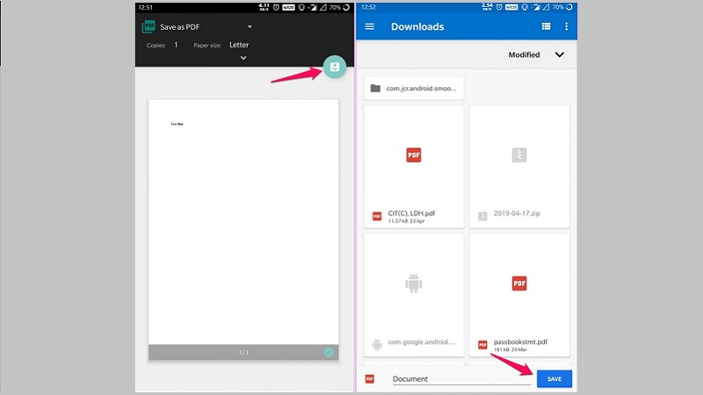Click the Android icon of com.google.android file
Image resolution: width=703 pixels, height=395 pixels.
point(413,284)
